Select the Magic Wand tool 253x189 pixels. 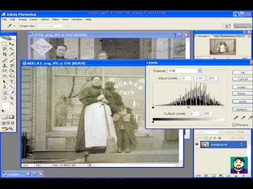coord(12,49)
